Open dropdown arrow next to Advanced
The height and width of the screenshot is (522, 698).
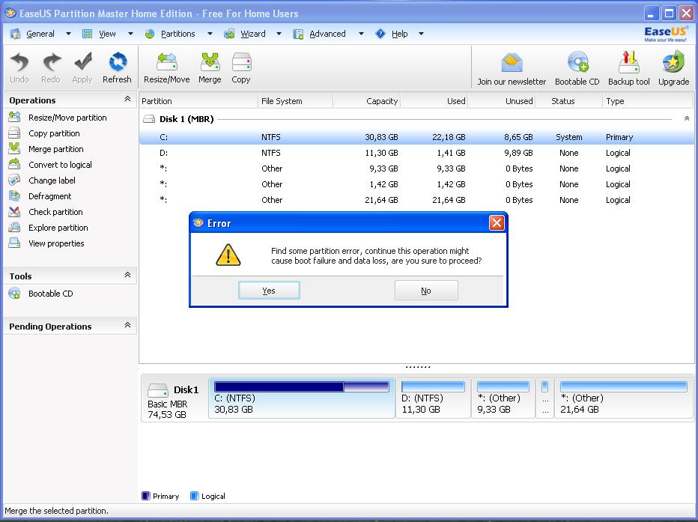[361, 34]
